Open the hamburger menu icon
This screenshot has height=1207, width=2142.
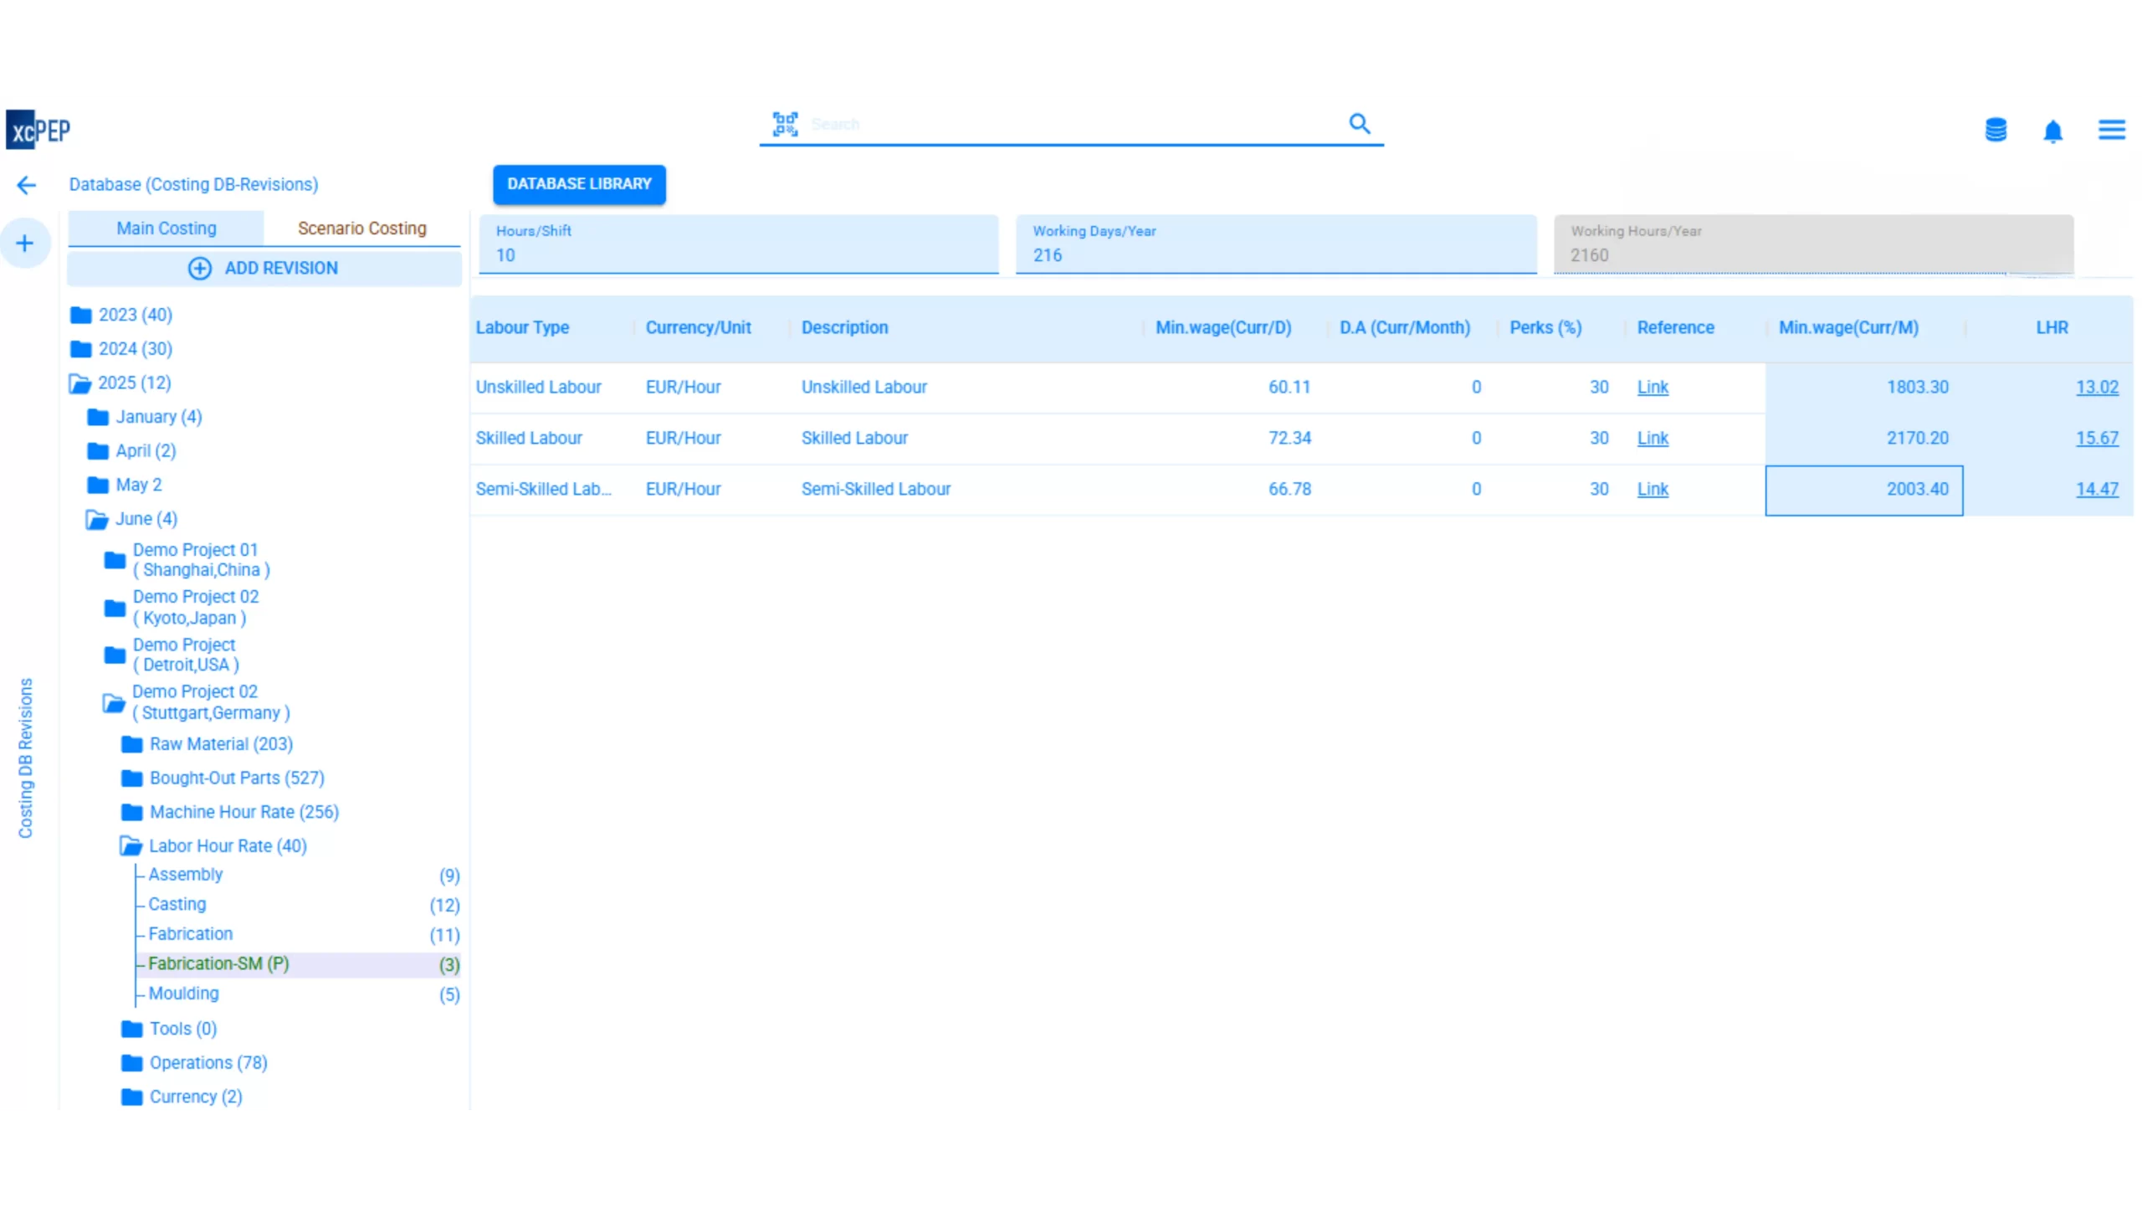point(2111,130)
